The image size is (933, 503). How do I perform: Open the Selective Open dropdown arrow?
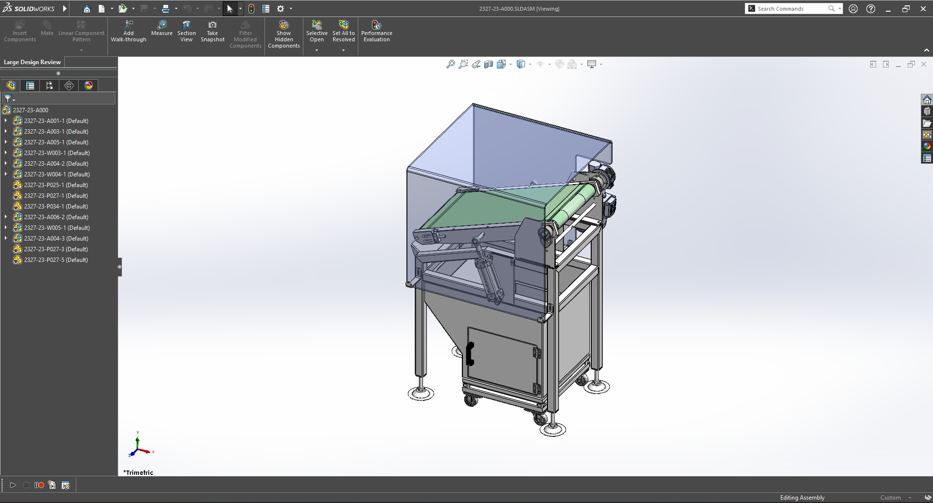(x=317, y=51)
